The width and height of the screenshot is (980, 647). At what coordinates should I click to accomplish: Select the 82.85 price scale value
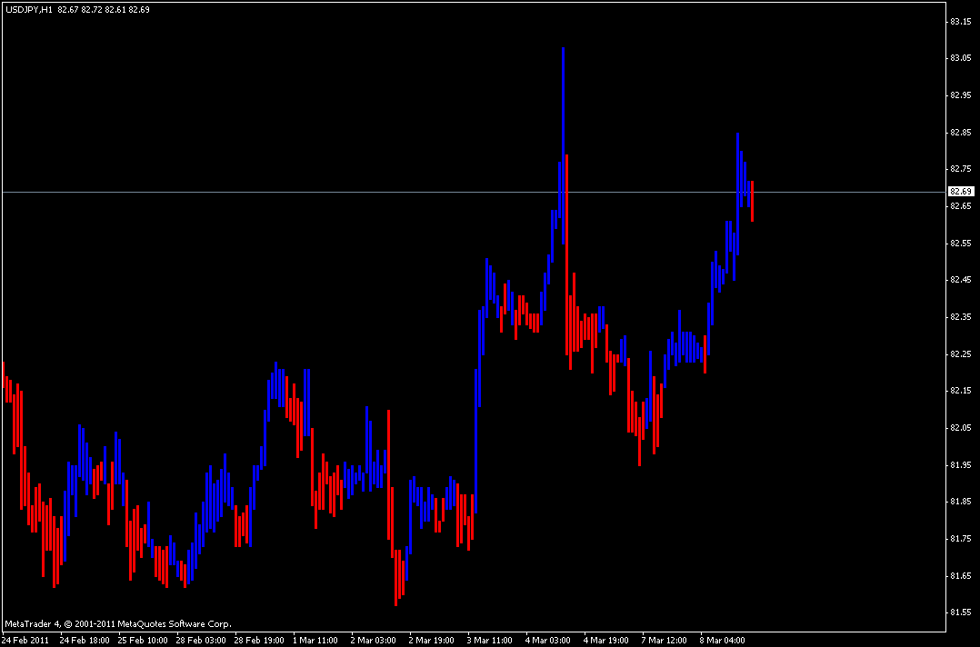coord(960,133)
